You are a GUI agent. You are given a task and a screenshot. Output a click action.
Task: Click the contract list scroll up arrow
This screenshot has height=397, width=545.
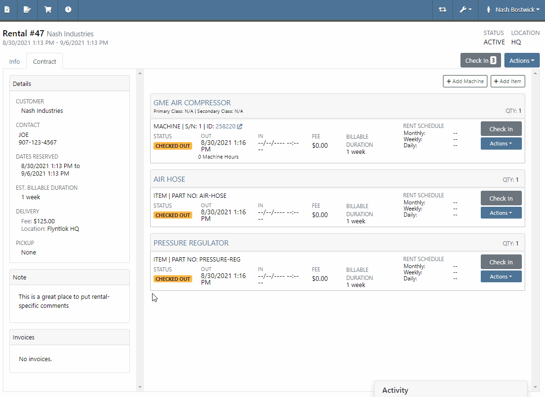535,73
